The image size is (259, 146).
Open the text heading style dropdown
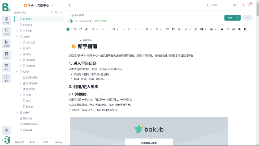pos(95,29)
